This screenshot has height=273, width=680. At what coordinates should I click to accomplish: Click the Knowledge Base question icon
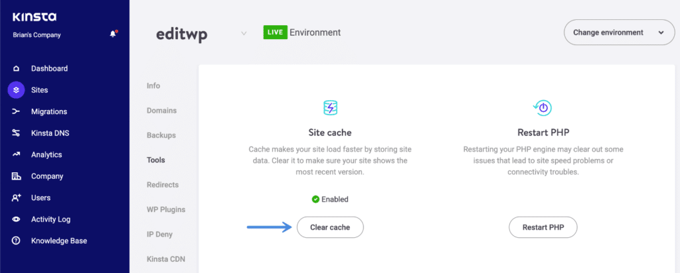tap(16, 241)
